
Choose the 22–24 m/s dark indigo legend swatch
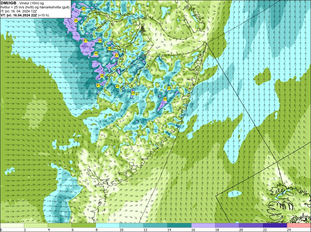point(275,225)
